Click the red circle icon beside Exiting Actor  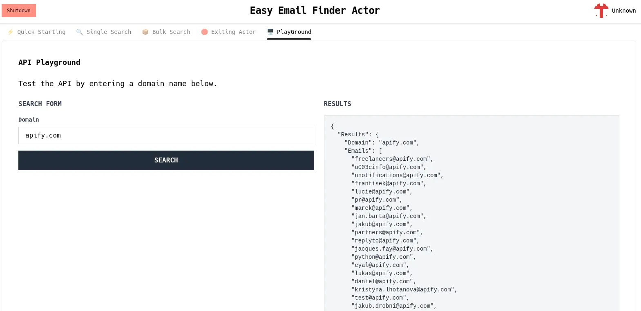[204, 32]
